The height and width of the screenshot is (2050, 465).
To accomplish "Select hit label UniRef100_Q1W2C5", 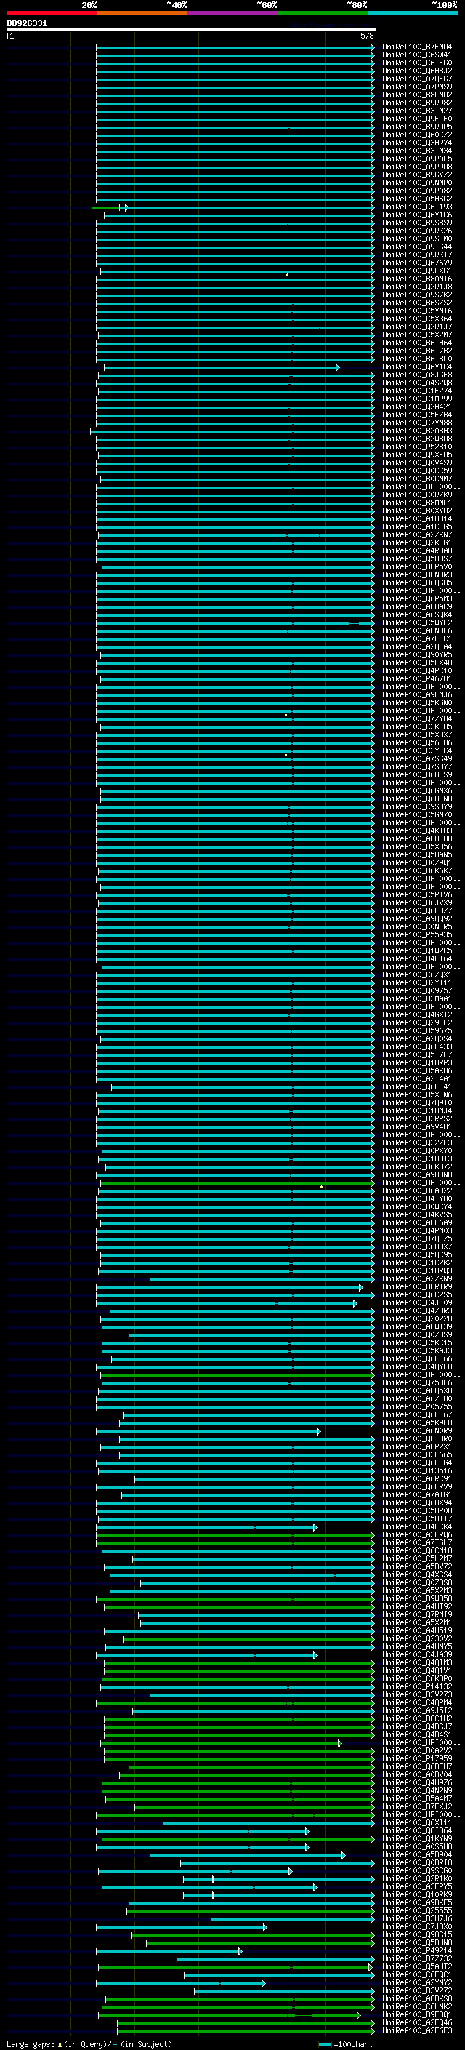I will [416, 951].
